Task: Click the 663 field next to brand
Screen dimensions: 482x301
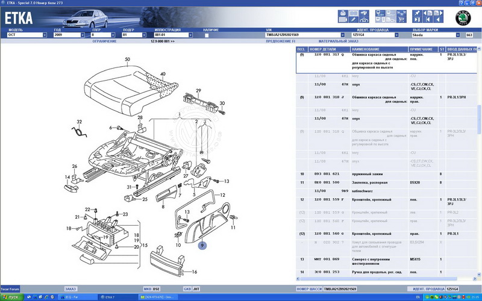Action: tap(469, 35)
